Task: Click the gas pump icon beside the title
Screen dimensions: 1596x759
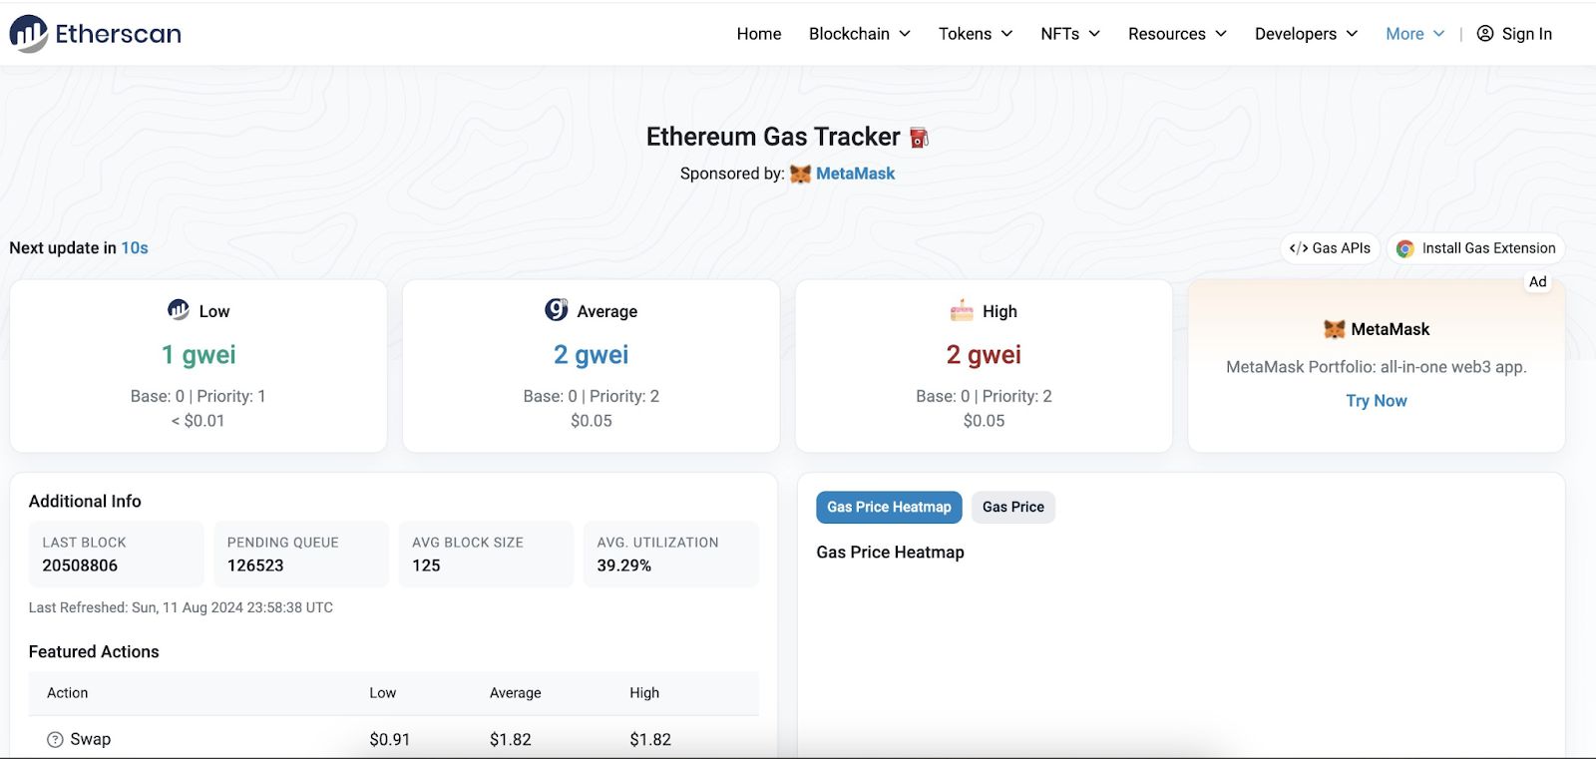Action: pos(919,138)
